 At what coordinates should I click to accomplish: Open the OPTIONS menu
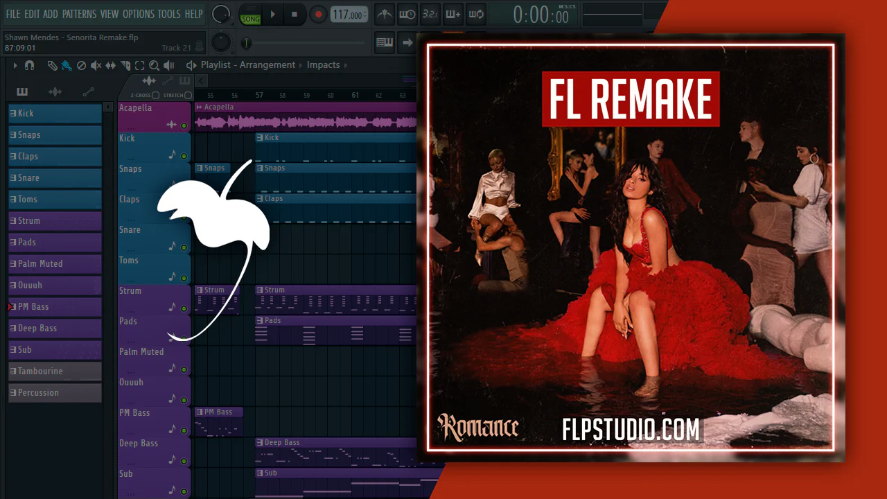tap(139, 14)
